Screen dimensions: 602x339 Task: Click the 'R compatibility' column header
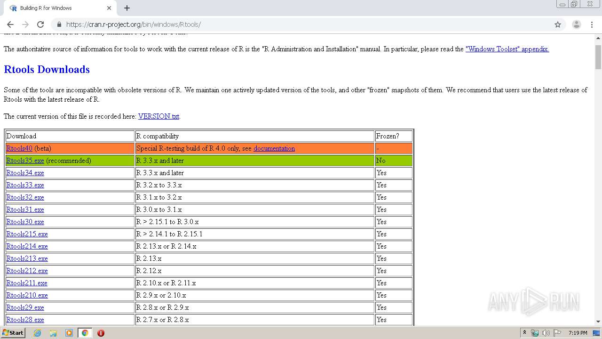(254, 136)
